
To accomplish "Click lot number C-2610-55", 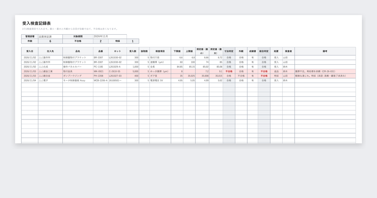I will tap(117, 71).
